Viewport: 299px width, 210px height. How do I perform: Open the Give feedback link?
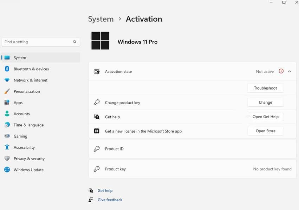click(110, 200)
